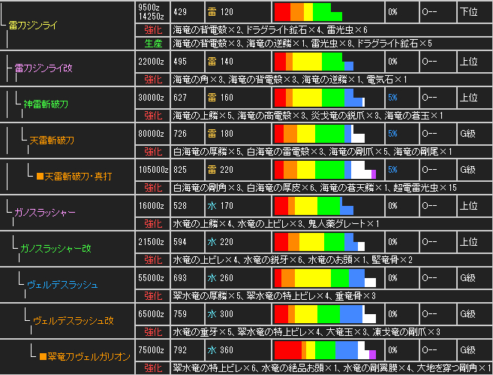
Task: Click 強化 label in ガノスラッシャー row
Action: 153,224
